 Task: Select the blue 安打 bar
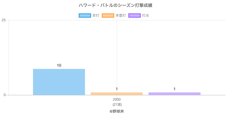click(x=59, y=82)
